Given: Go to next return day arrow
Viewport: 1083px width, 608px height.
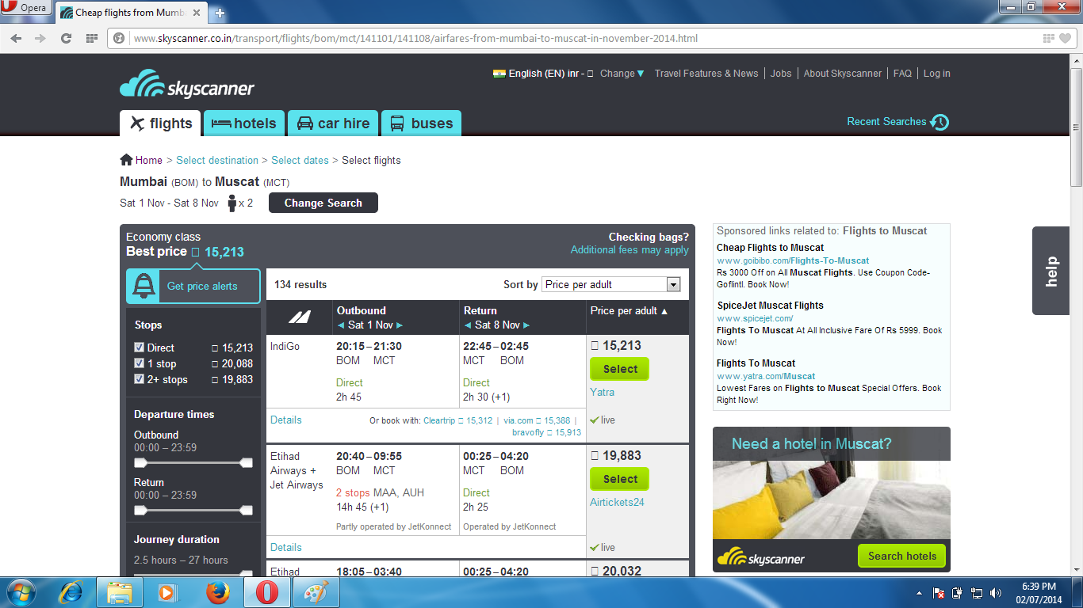Looking at the screenshot, I should [526, 325].
